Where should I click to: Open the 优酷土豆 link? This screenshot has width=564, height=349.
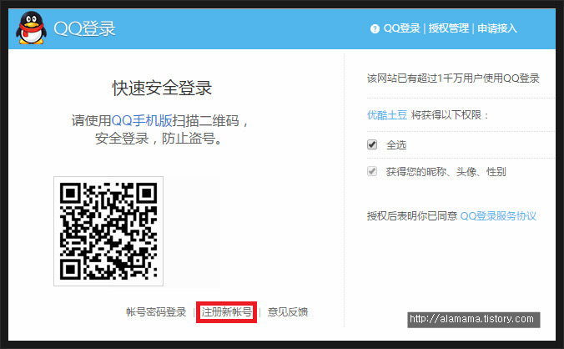(387, 115)
